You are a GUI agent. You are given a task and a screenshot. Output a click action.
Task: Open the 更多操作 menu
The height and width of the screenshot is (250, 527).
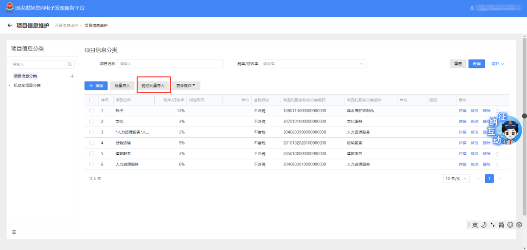[x=185, y=85]
